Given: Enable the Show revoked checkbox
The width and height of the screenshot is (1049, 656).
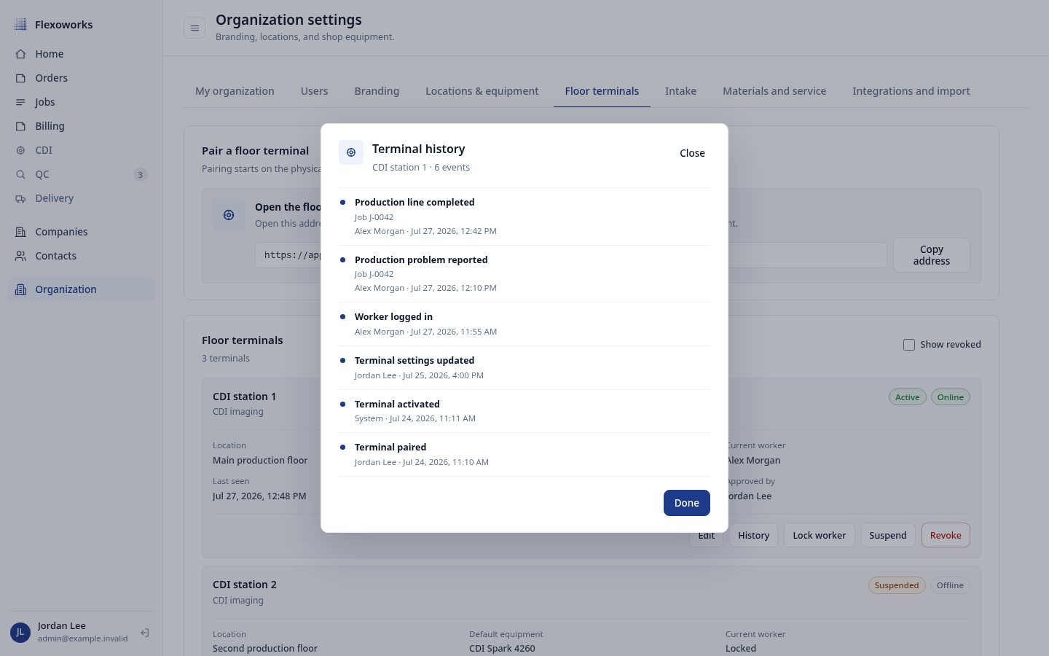Looking at the screenshot, I should (x=909, y=345).
